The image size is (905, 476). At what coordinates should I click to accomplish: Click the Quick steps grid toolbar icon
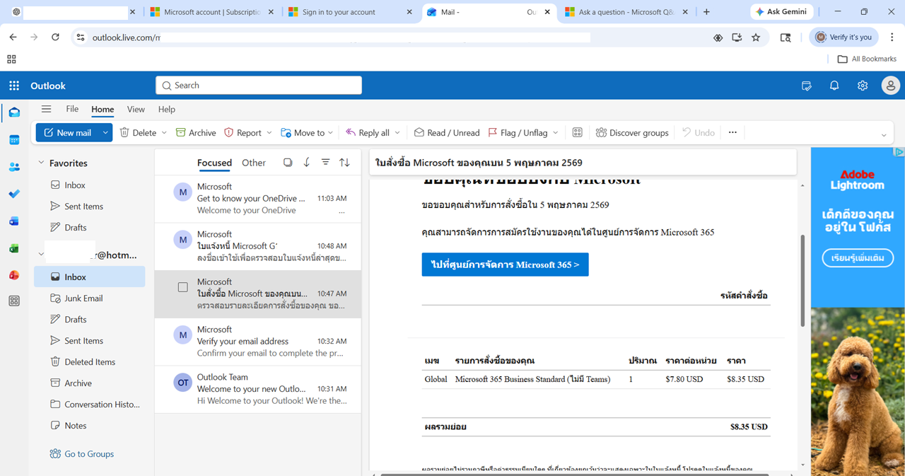click(577, 132)
